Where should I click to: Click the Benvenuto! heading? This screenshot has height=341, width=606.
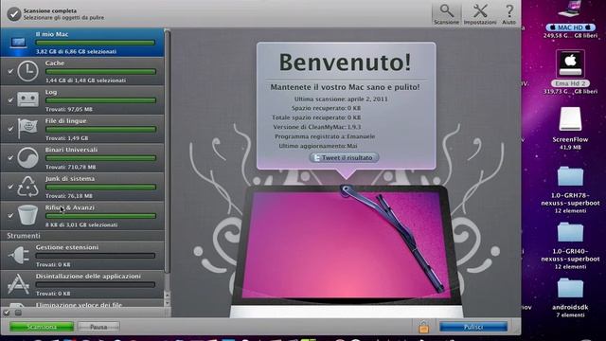pyautogui.click(x=345, y=62)
